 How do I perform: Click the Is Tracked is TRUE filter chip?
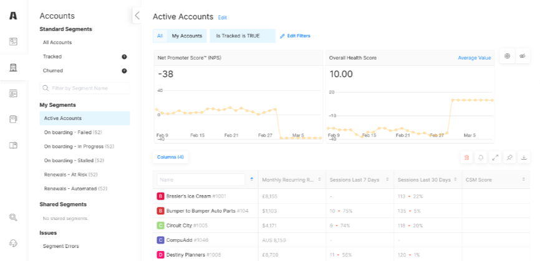(x=243, y=35)
